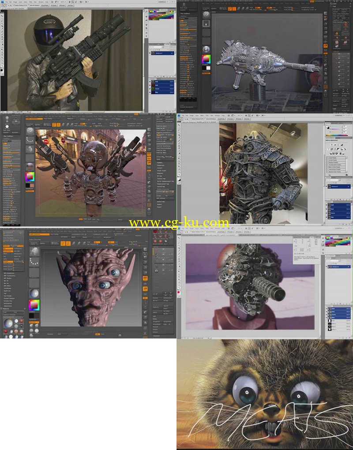
Task: Open the white material sphere in alien head ZBrush window
Action: point(34,293)
